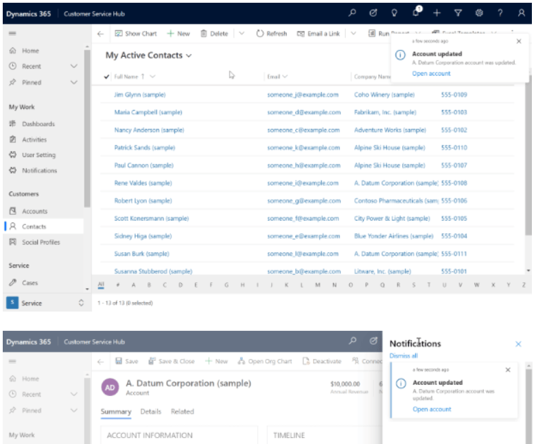Open the Service area switcher at sidebar bottom
The image size is (536, 444).
point(44,303)
